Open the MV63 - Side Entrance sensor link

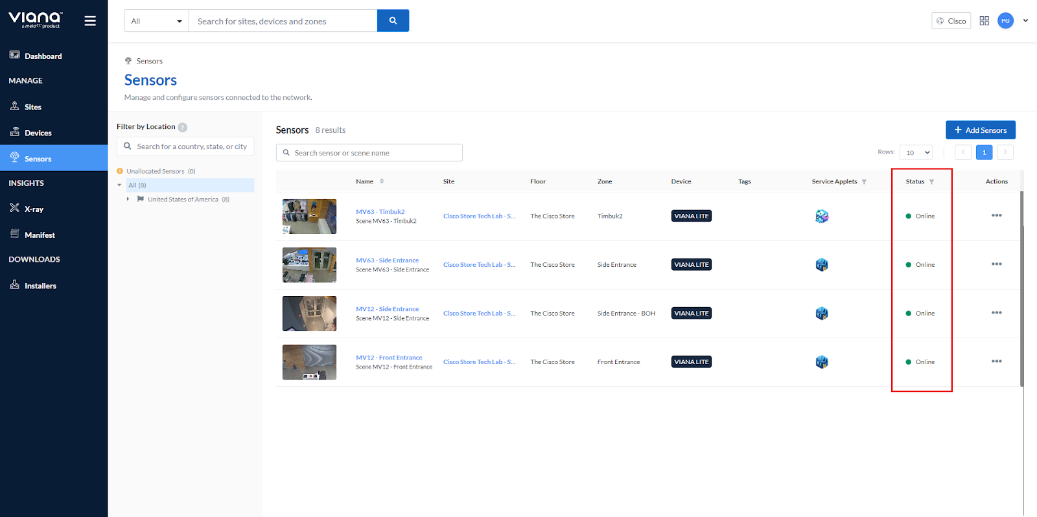pyautogui.click(x=387, y=260)
